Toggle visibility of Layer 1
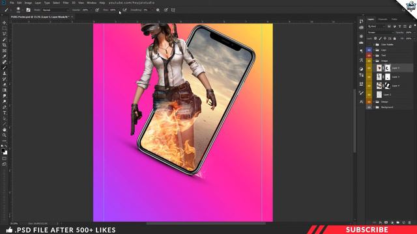The height and width of the screenshot is (234, 417). 369,94
